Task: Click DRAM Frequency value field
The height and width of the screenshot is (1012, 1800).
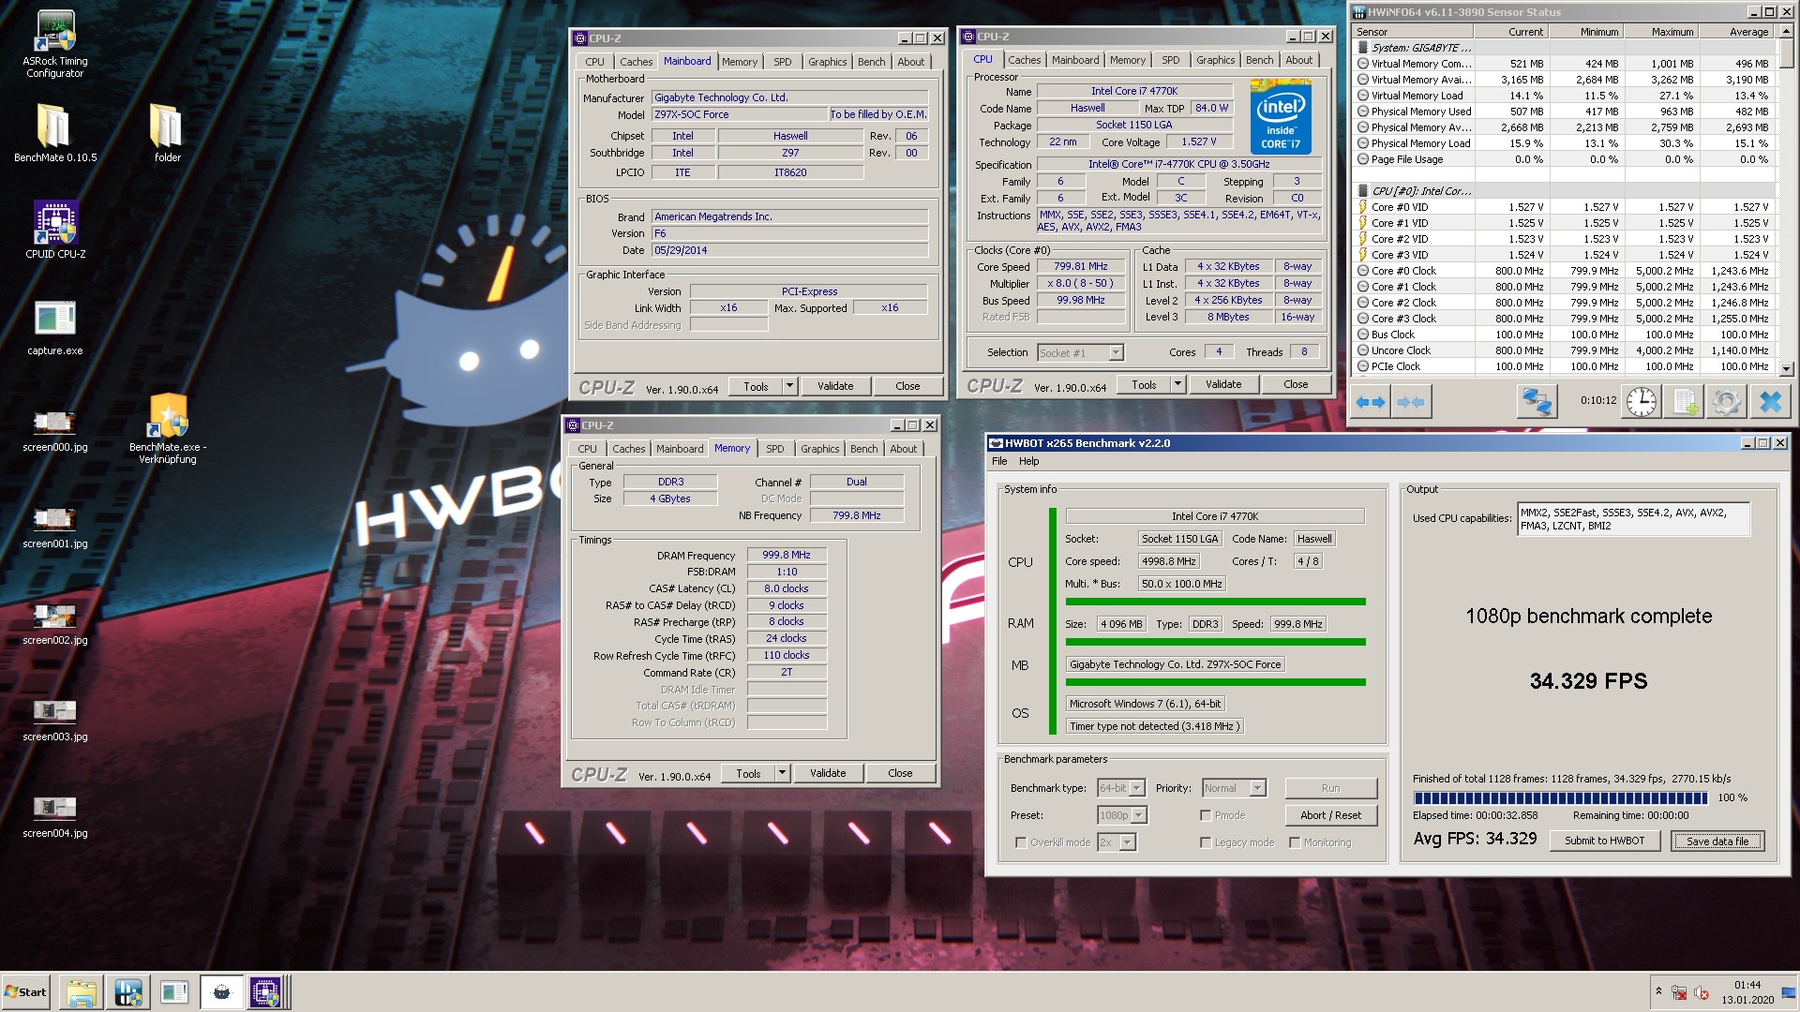Action: coord(787,555)
